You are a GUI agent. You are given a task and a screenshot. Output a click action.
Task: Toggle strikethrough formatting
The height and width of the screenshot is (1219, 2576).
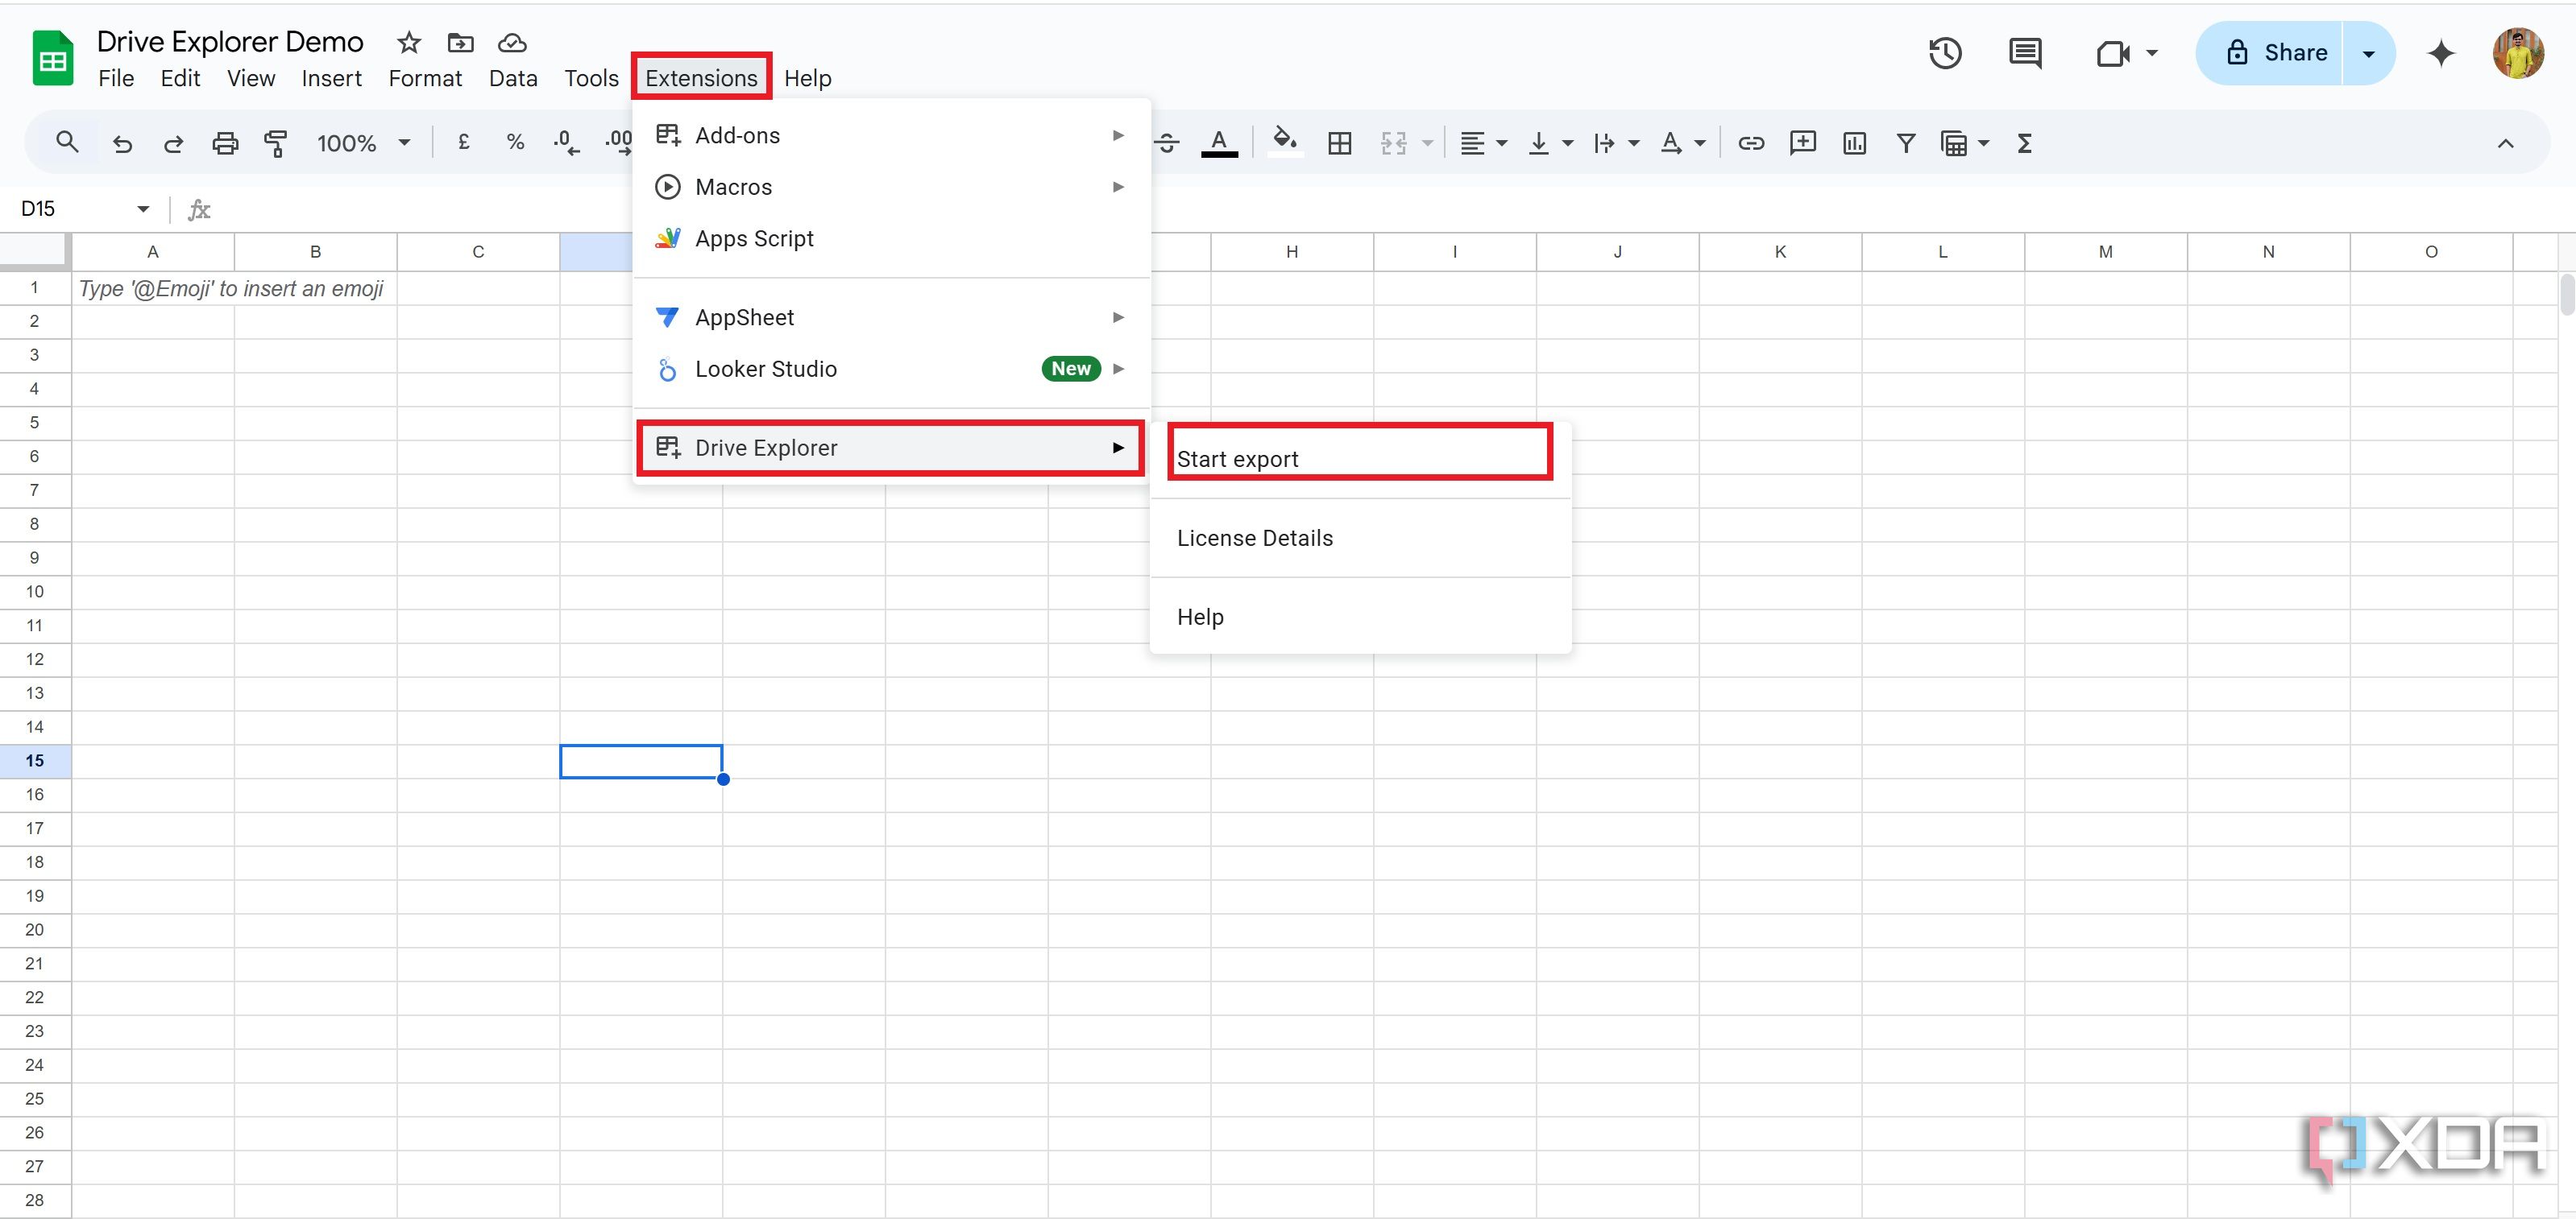[1166, 144]
